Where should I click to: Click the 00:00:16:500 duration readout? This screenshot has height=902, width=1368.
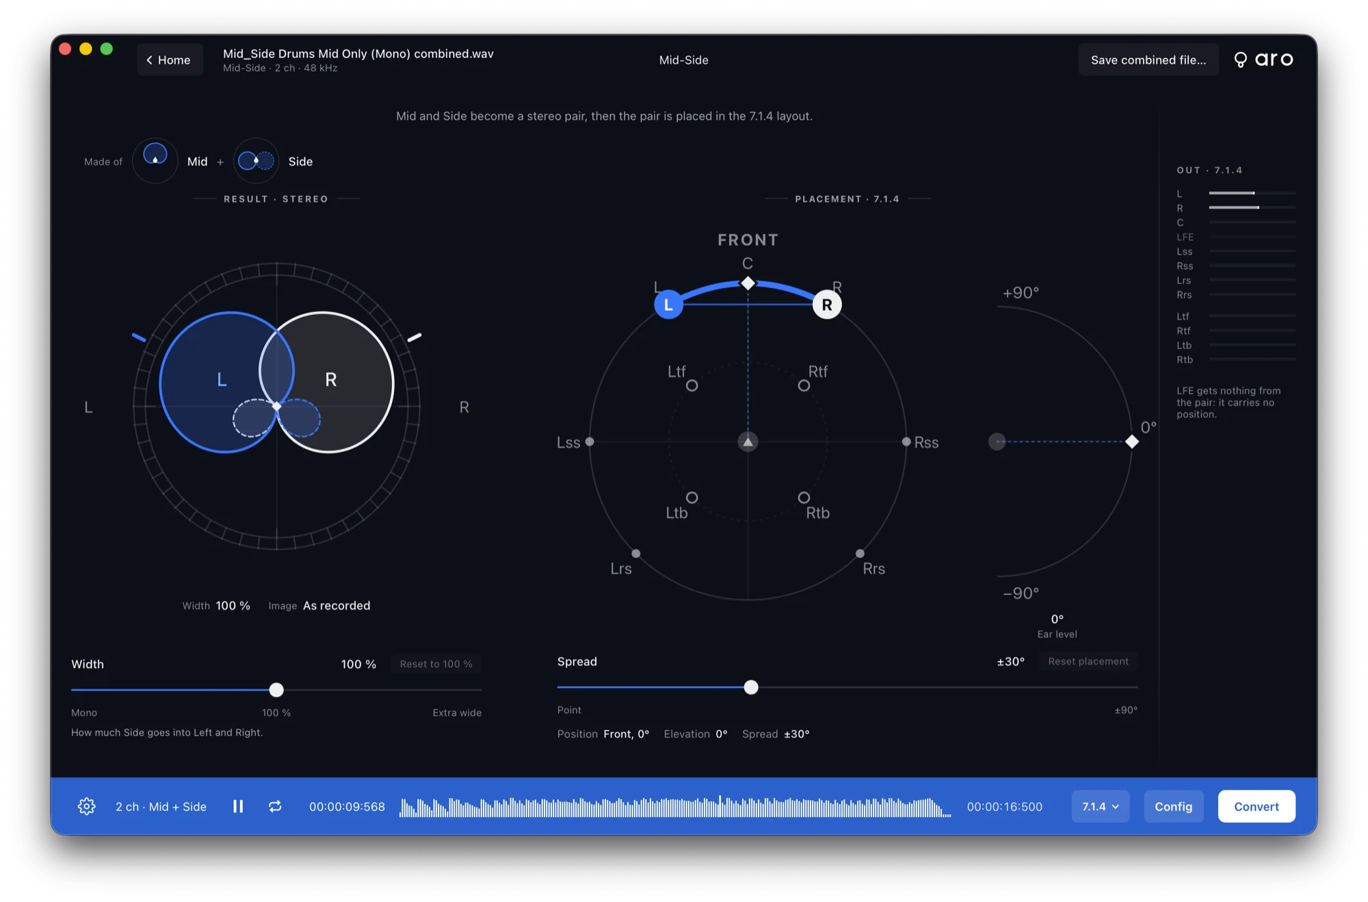click(1005, 807)
